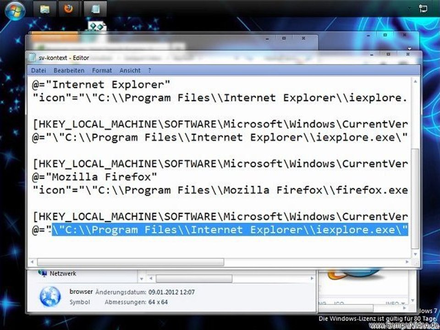Viewport: 440px width, 330px height.
Task: Open the ? help menu
Action: tap(149, 71)
